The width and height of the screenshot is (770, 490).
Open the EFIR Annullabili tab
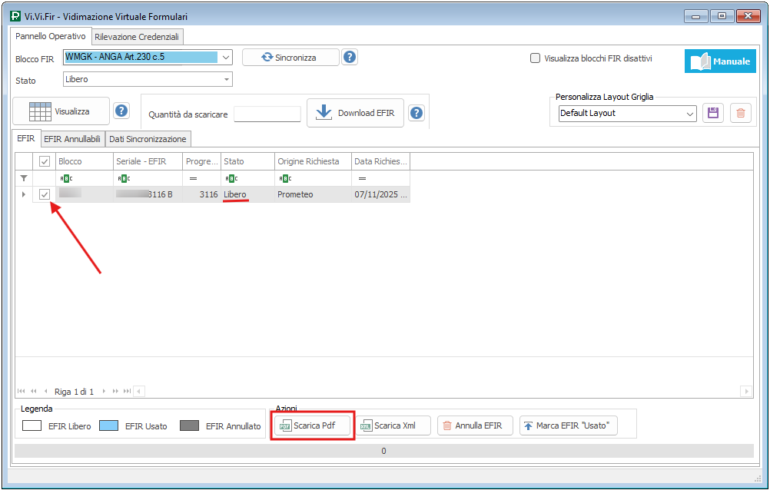point(72,139)
